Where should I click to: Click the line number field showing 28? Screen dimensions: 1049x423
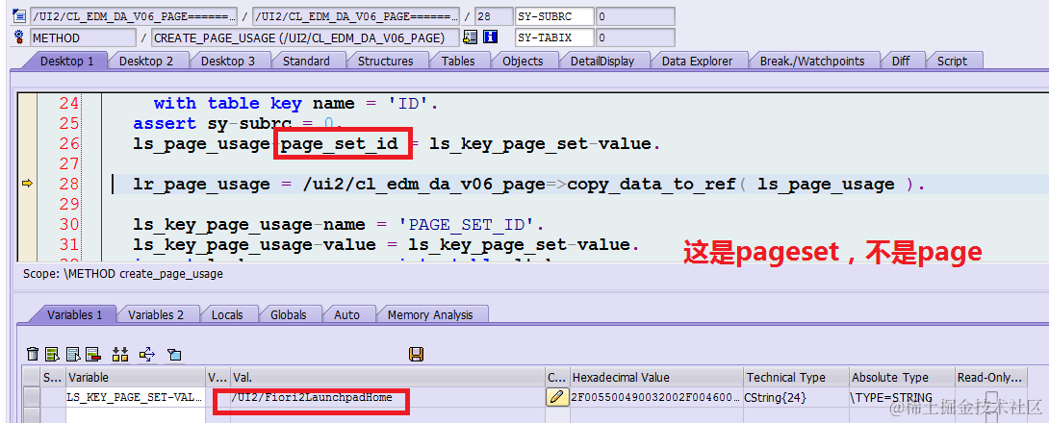[x=493, y=16]
